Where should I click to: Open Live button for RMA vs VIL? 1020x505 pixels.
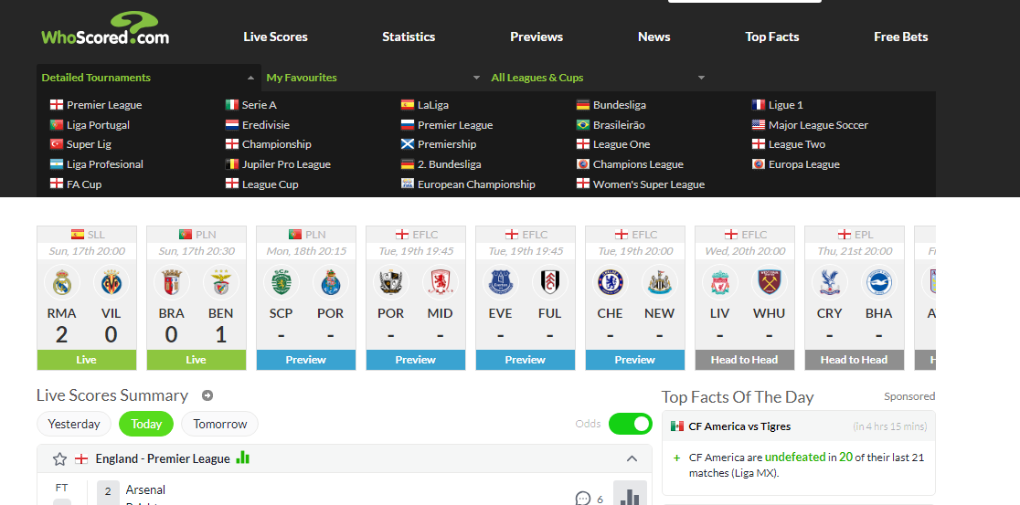pyautogui.click(x=87, y=360)
